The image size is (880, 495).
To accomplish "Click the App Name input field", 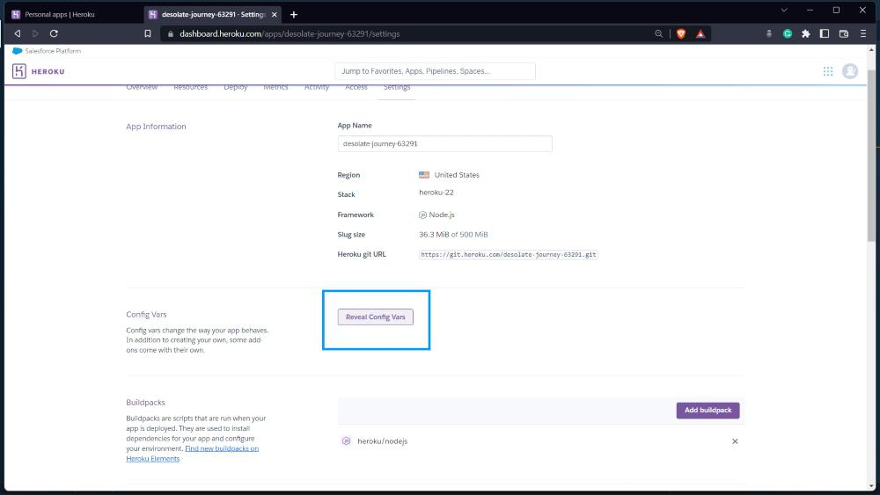I will [444, 143].
